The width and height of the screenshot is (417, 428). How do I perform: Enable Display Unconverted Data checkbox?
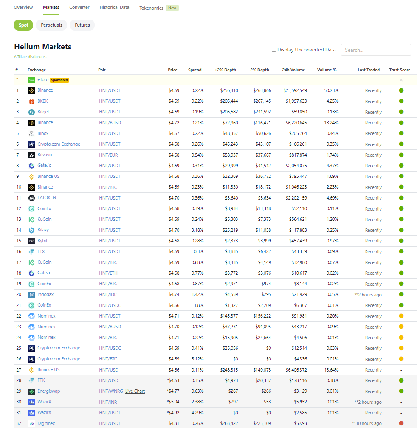[274, 50]
